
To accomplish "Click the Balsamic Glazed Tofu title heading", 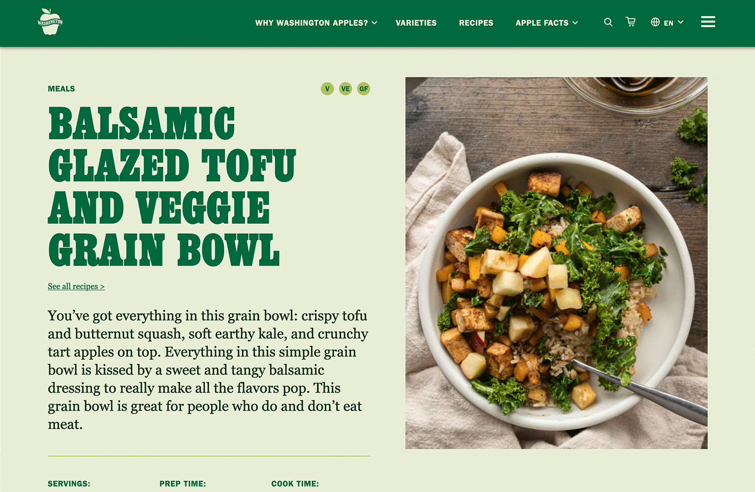I will (x=172, y=186).
